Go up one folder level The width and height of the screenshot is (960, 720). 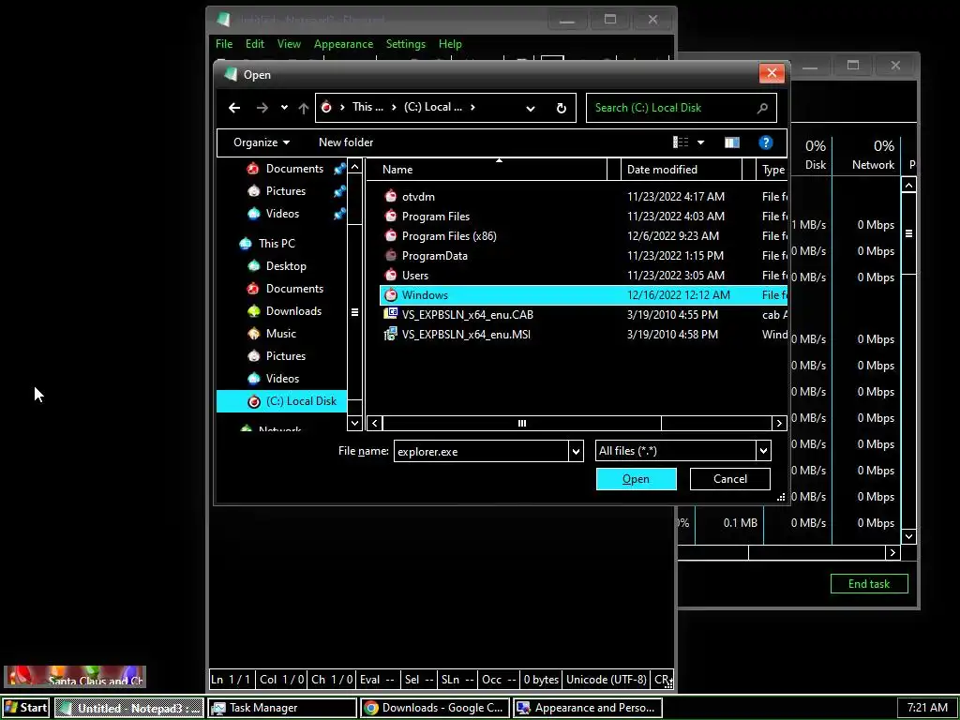304,108
